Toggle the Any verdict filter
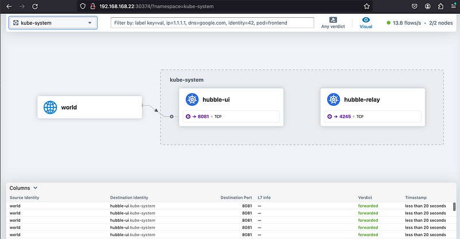Viewport: 460px width, 239px height. click(x=333, y=22)
